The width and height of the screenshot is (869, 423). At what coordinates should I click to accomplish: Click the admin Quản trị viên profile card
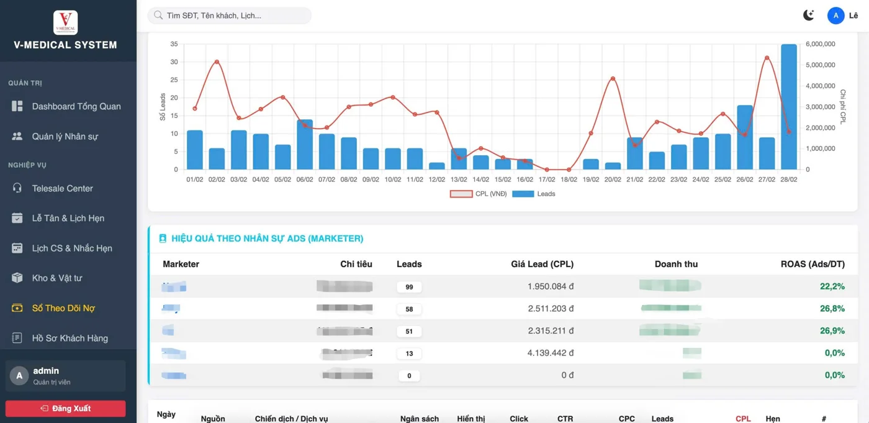click(x=66, y=376)
